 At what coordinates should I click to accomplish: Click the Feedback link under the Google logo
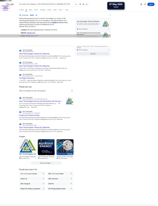[x=5, y=10]
